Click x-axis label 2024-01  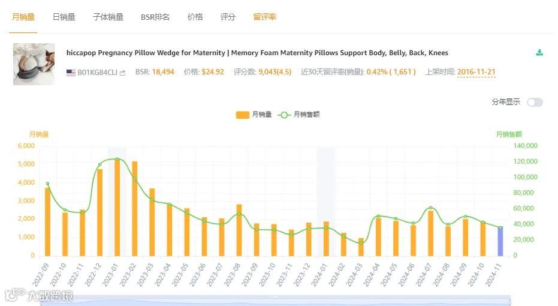click(x=319, y=275)
